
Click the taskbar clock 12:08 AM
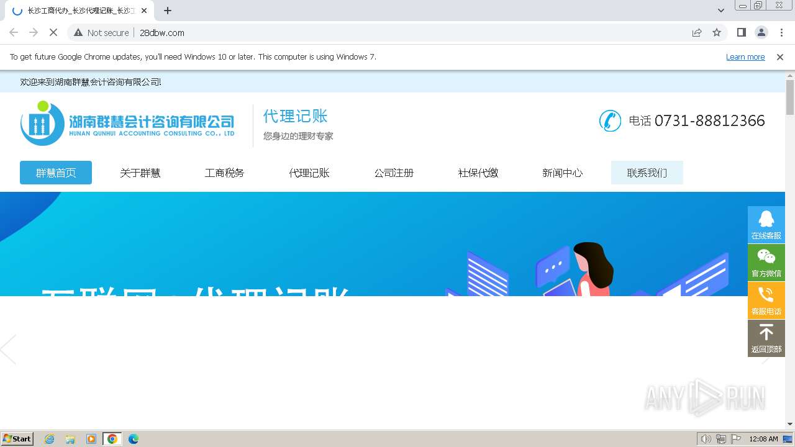(x=763, y=439)
